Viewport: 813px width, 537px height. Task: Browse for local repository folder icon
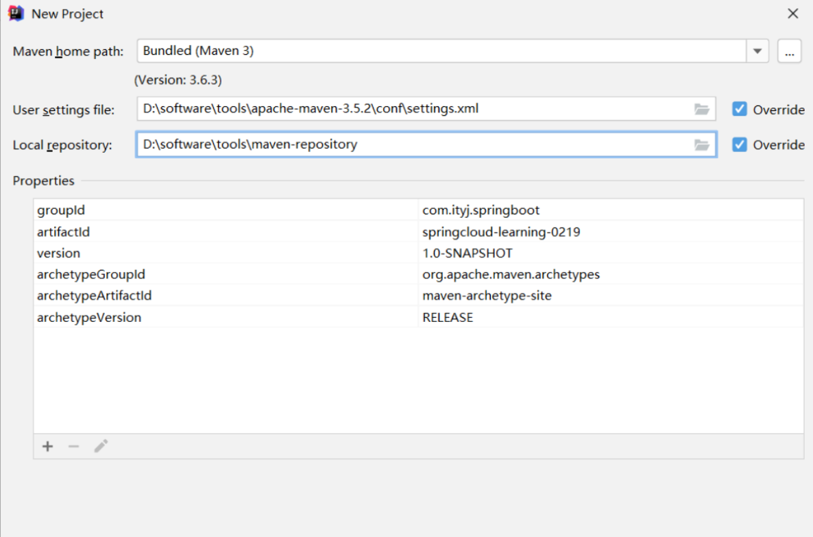701,145
